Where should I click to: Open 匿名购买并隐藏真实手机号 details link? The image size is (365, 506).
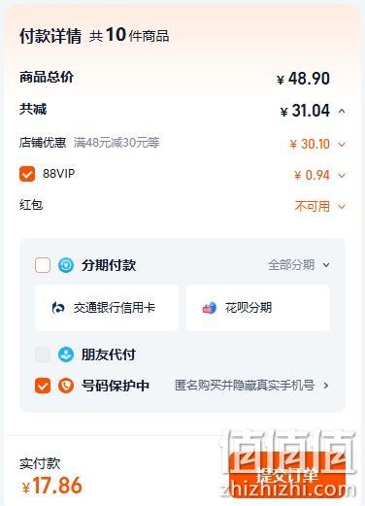click(x=251, y=386)
